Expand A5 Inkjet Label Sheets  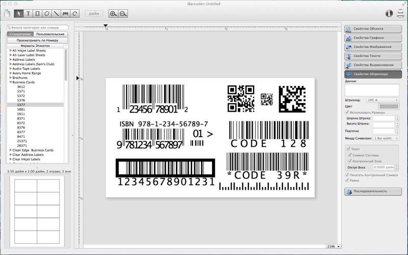pyautogui.click(x=11, y=50)
